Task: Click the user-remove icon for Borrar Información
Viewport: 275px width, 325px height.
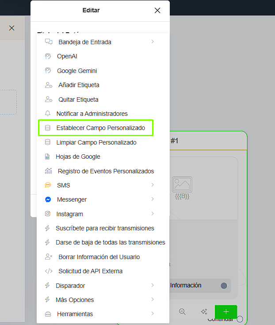Action: [49, 257]
